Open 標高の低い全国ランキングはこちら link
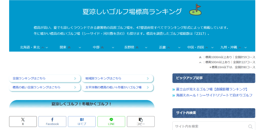 (x=36, y=87)
